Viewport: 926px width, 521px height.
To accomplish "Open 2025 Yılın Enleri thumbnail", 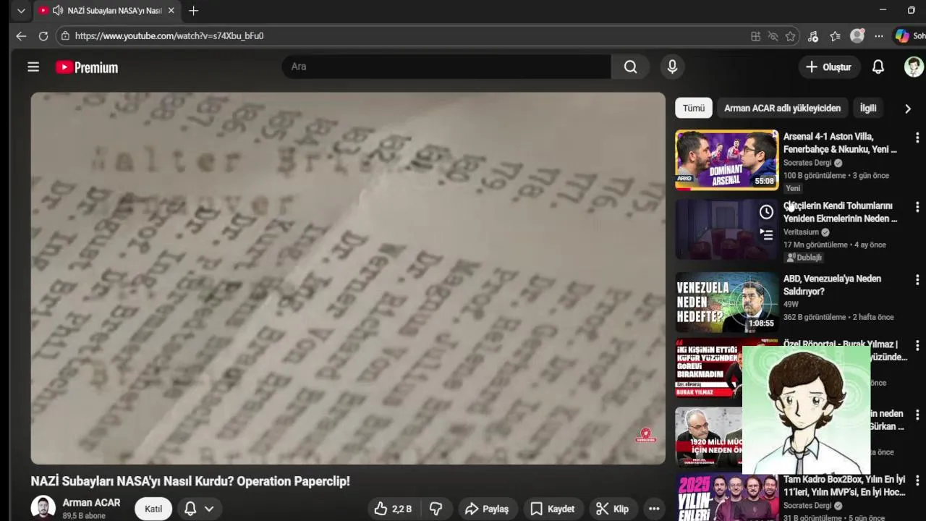I will [x=727, y=497].
